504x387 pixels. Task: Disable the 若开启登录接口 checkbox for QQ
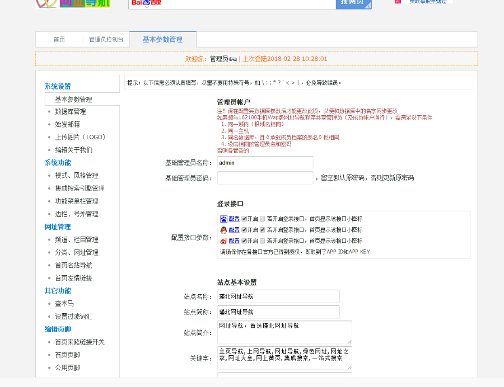[x=262, y=230]
